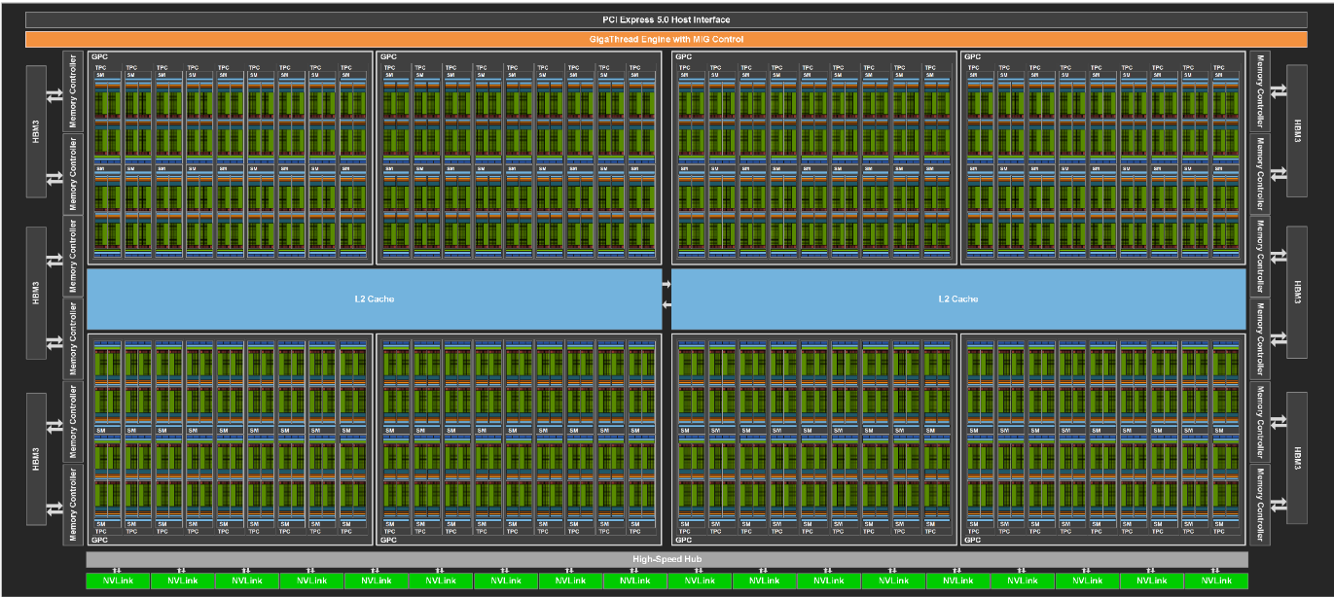Click the right L2 Cache block
The image size is (1334, 597).
click(x=958, y=298)
